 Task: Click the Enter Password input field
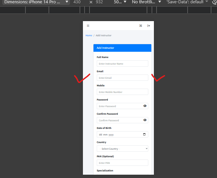(x=122, y=106)
